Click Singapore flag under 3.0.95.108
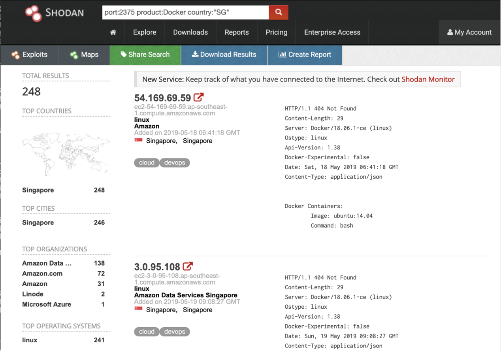Viewport: 501px width, 351px height. pos(138,309)
